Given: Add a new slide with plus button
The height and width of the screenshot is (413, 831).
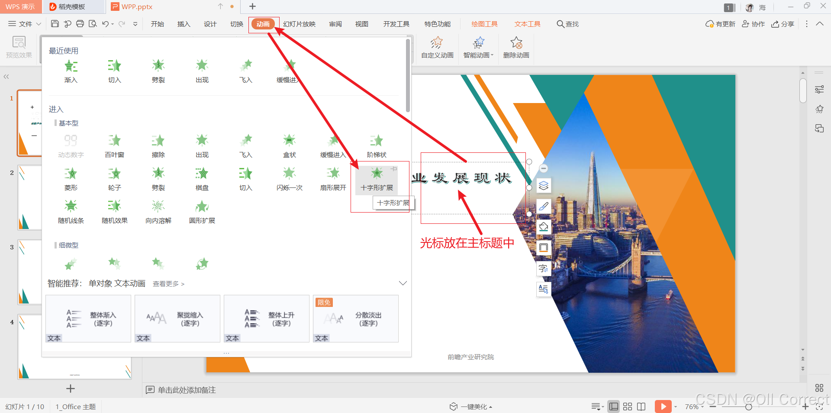Looking at the screenshot, I should tap(71, 389).
